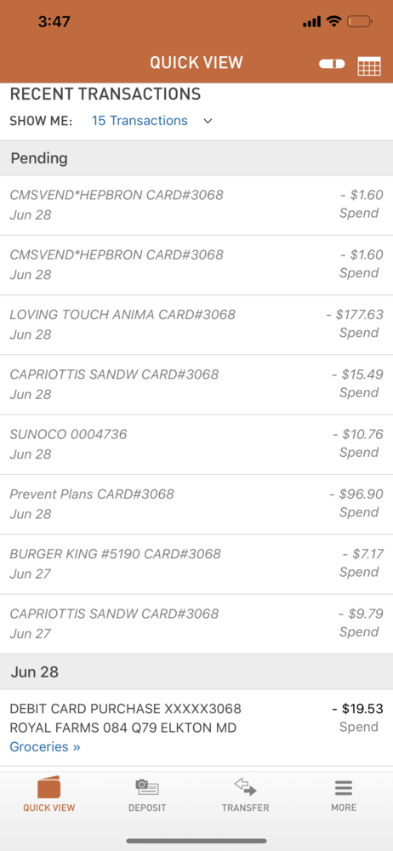The height and width of the screenshot is (851, 393).
Task: View the Prevent Plans $96.90 transaction
Action: [196, 504]
